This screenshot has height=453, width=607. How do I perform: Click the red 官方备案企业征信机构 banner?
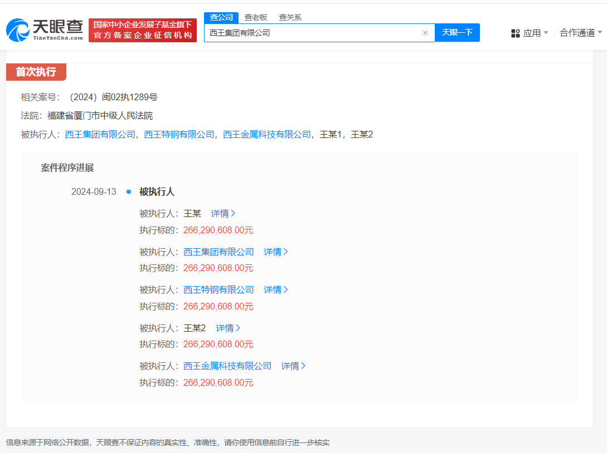pos(143,30)
